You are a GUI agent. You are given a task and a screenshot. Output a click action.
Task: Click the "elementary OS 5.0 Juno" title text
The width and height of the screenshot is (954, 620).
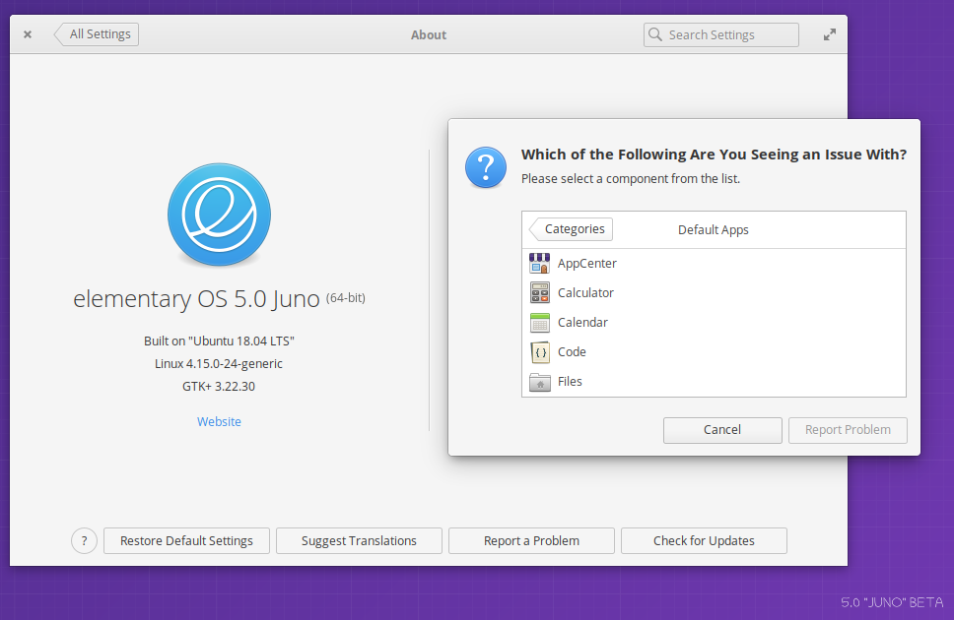(196, 299)
